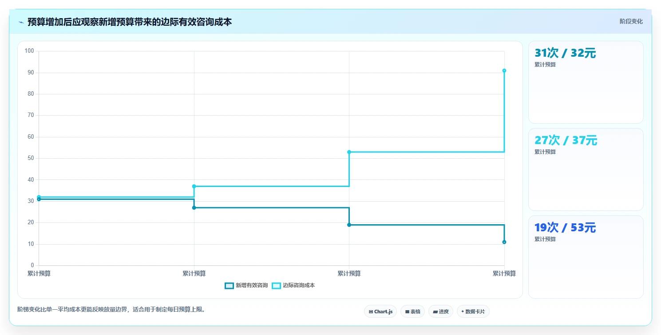Click the 边际咨询成本 data point at 53
Image resolution: width=661 pixels, height=335 pixels.
click(x=349, y=152)
